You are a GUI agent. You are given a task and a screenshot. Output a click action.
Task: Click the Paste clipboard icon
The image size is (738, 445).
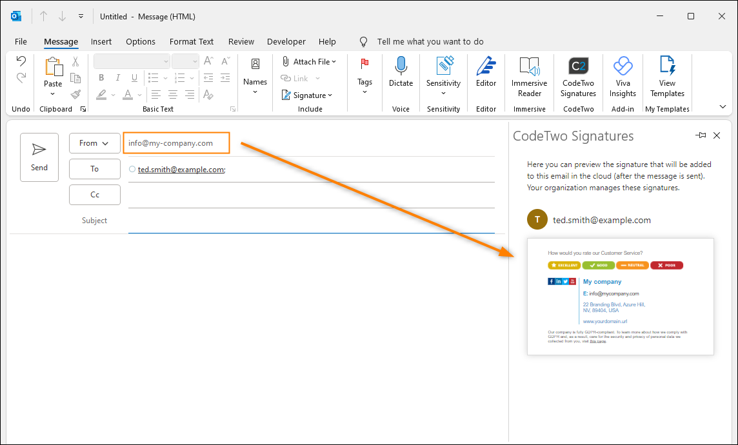tap(53, 67)
